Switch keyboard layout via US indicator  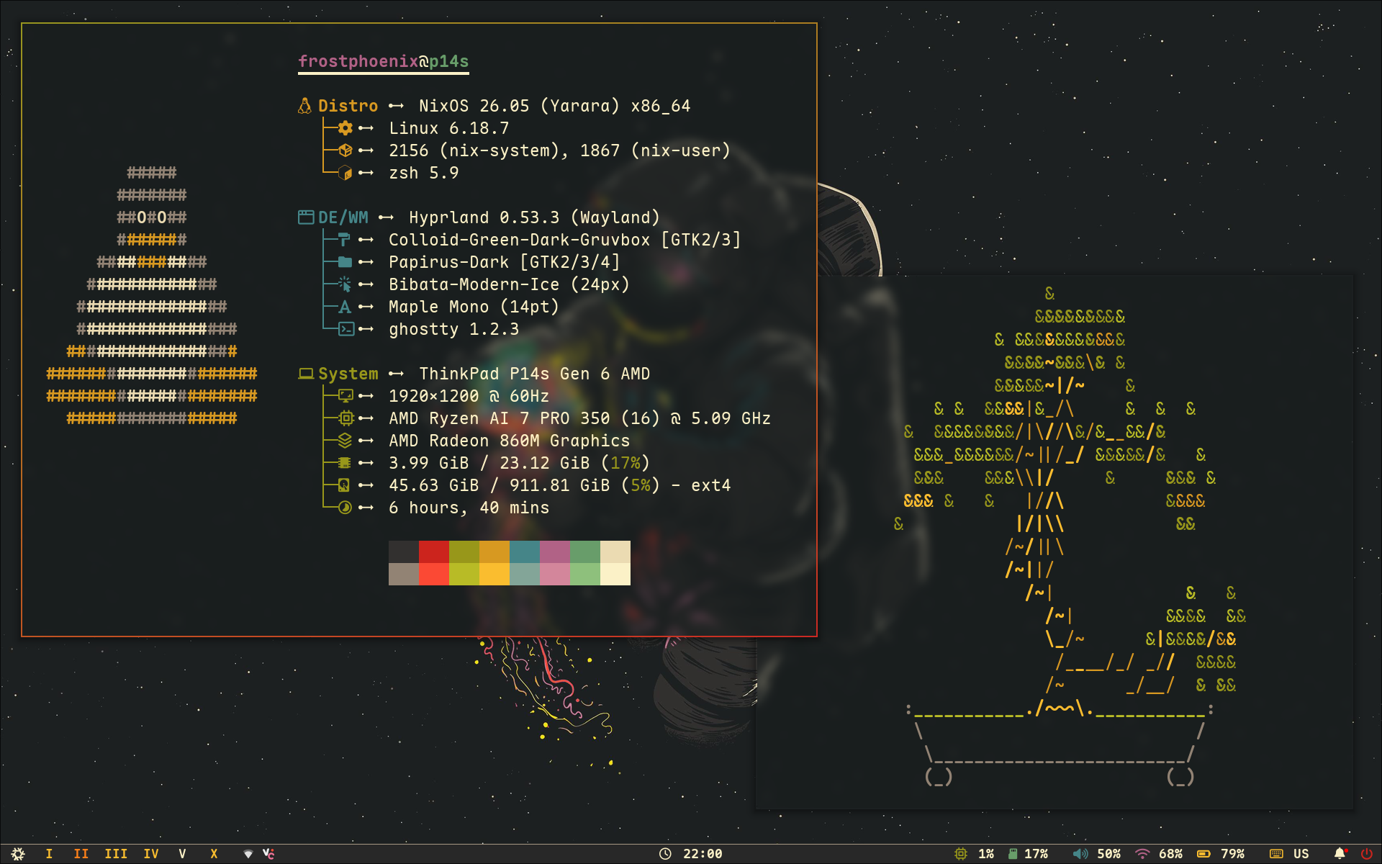[x=1300, y=854]
